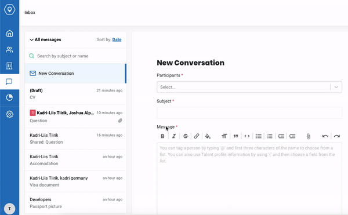Open the reports pie chart sidebar icon

click(9, 97)
